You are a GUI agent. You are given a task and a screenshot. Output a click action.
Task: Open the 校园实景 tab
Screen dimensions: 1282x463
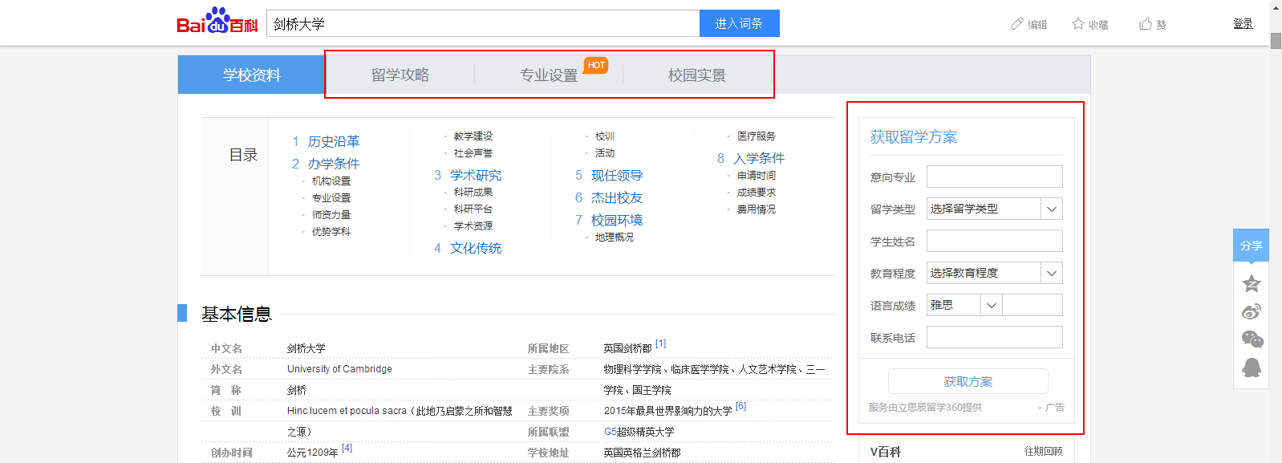pos(697,75)
